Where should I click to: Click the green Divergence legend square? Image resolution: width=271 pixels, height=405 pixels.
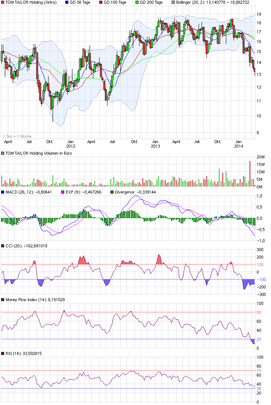(x=112, y=192)
